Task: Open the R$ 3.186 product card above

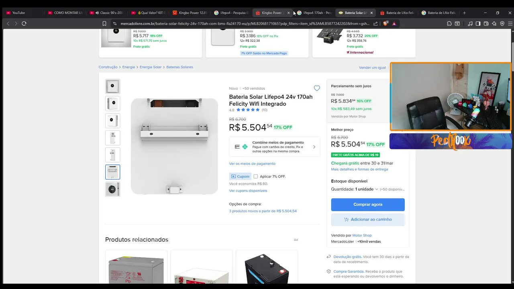Action: click(257, 43)
